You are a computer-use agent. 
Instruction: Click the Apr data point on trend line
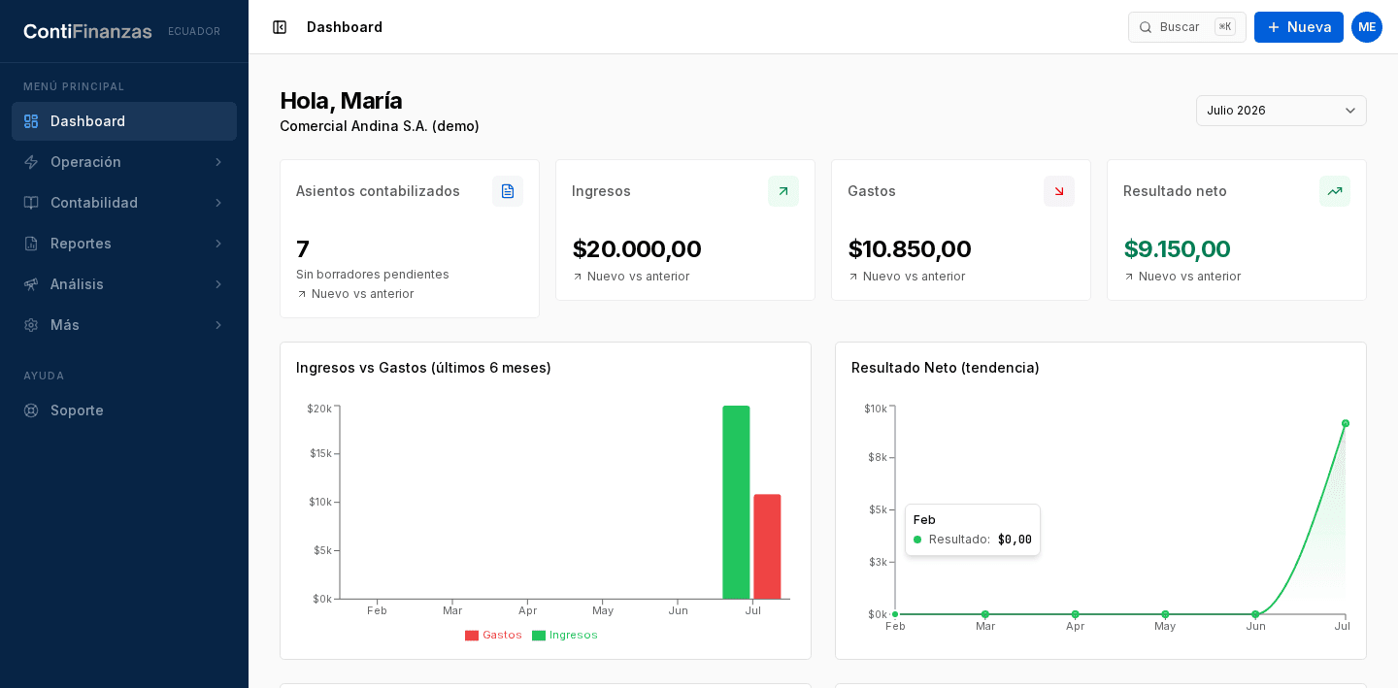(1076, 614)
